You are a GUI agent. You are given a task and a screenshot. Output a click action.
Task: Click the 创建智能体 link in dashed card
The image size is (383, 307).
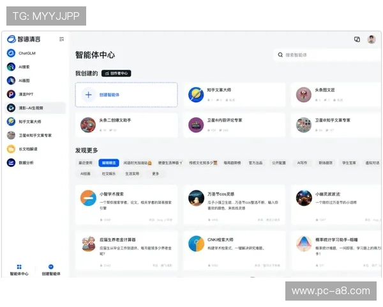(109, 95)
